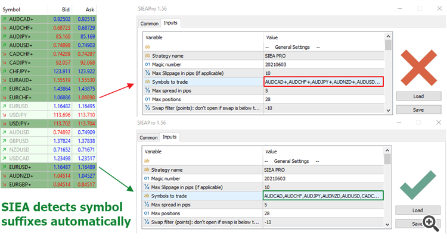This screenshot has width=447, height=239.
Task: Click the USDJPY down-arrow icon without suffix
Action: pos(4,115)
